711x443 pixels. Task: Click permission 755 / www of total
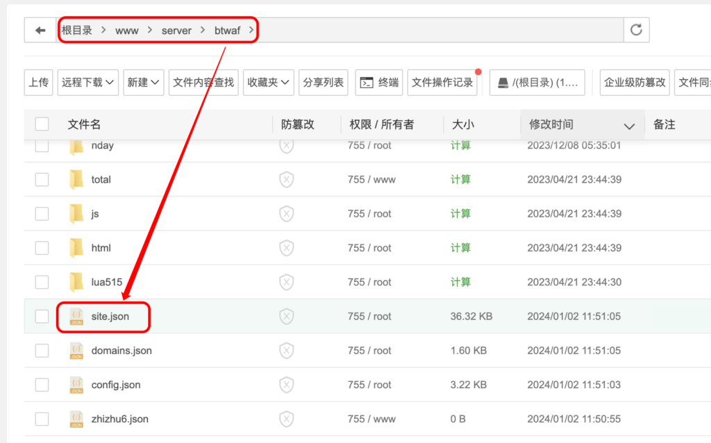coord(371,180)
